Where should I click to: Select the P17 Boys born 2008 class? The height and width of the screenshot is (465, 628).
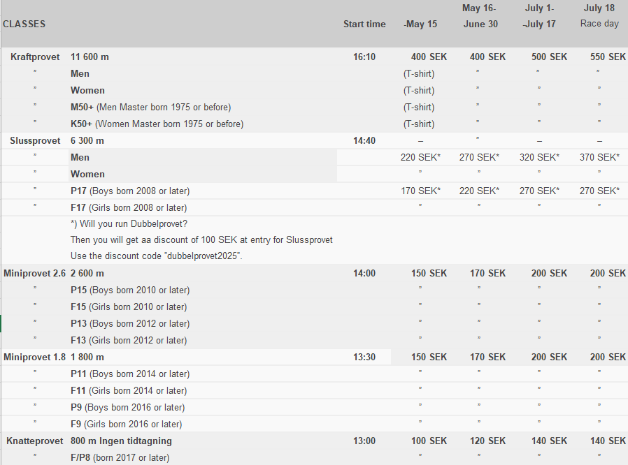pos(130,191)
